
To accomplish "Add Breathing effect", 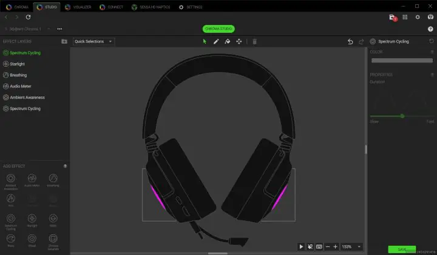I will click(53, 180).
